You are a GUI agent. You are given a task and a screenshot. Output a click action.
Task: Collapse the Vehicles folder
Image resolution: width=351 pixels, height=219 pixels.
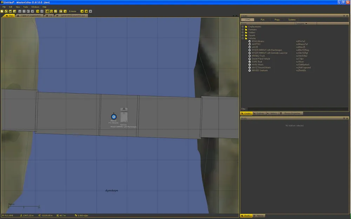pyautogui.click(x=243, y=38)
